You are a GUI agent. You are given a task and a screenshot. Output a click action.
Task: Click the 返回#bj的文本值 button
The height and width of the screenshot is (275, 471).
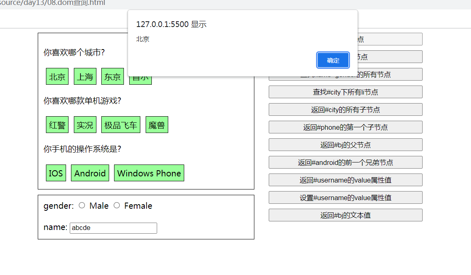(x=345, y=215)
